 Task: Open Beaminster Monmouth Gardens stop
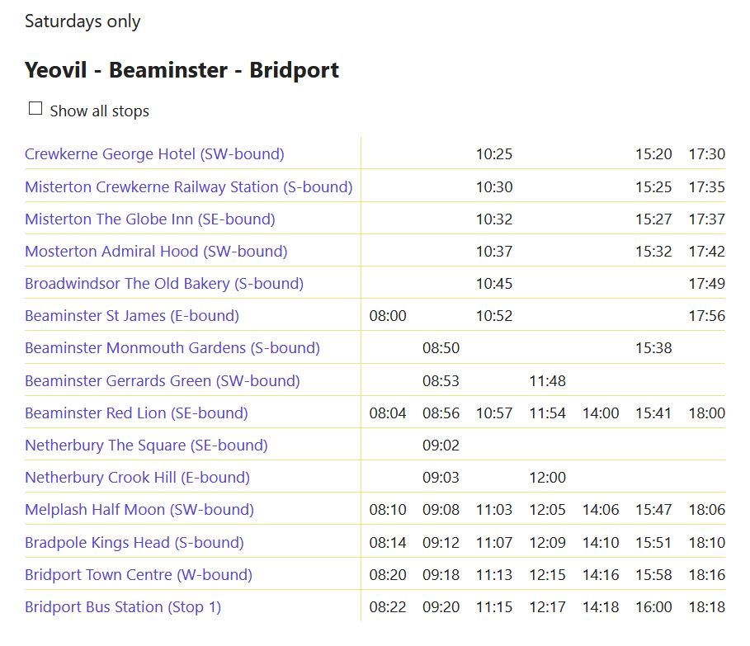coord(172,348)
